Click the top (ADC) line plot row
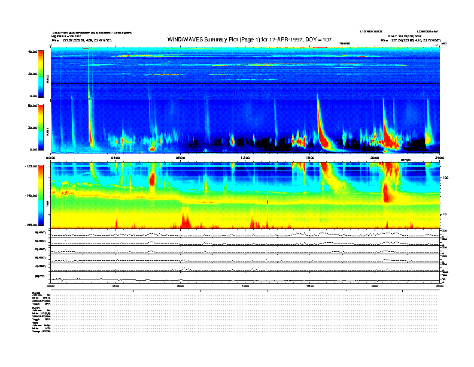 click(x=245, y=233)
